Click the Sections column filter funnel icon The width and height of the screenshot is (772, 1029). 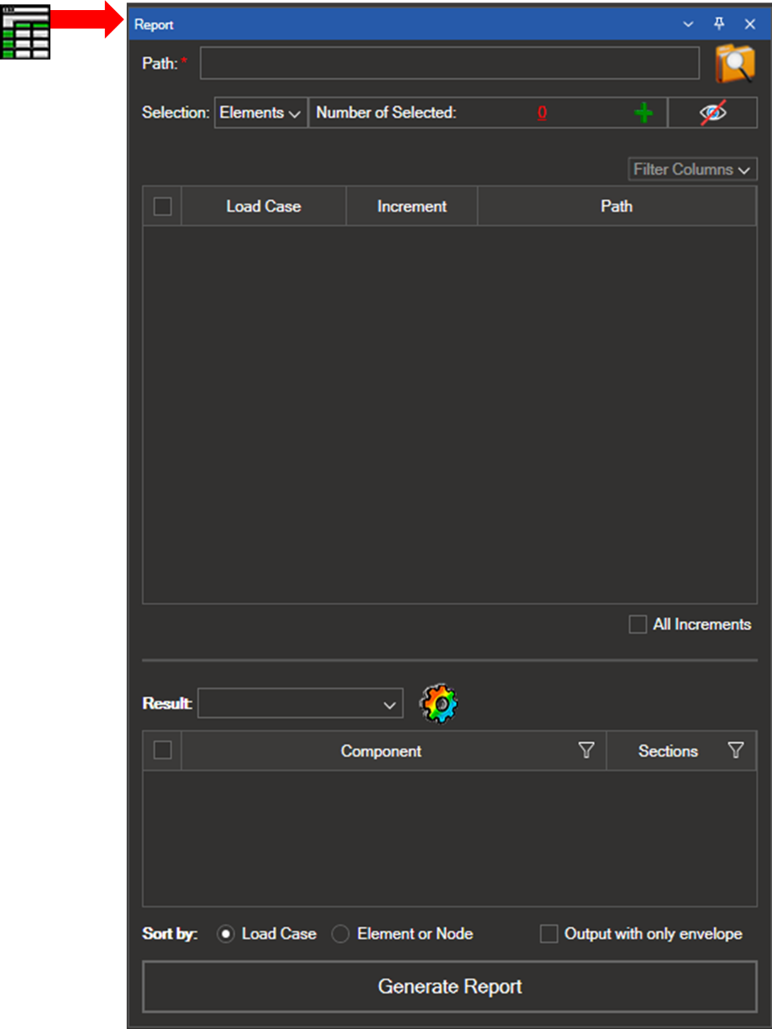(736, 750)
